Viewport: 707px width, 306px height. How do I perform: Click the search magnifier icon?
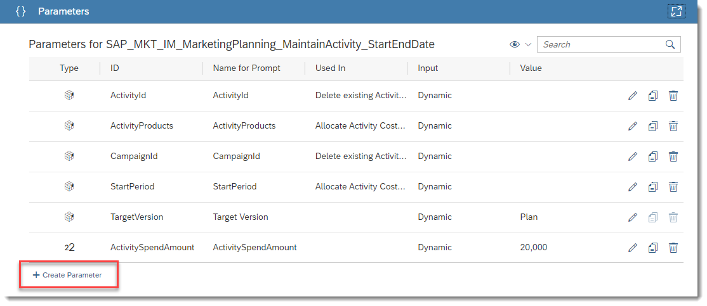670,44
